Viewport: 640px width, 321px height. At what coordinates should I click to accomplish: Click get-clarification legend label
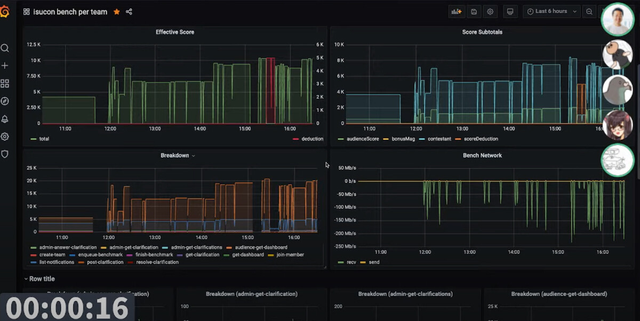tap(202, 255)
